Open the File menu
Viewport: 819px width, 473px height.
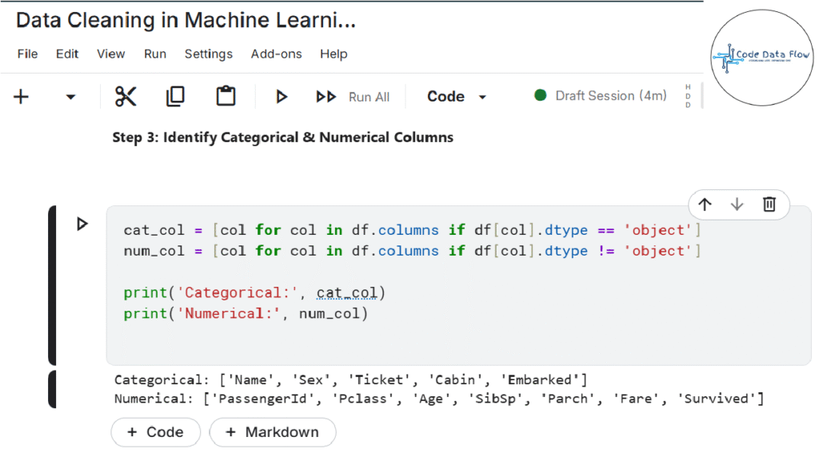pos(27,54)
